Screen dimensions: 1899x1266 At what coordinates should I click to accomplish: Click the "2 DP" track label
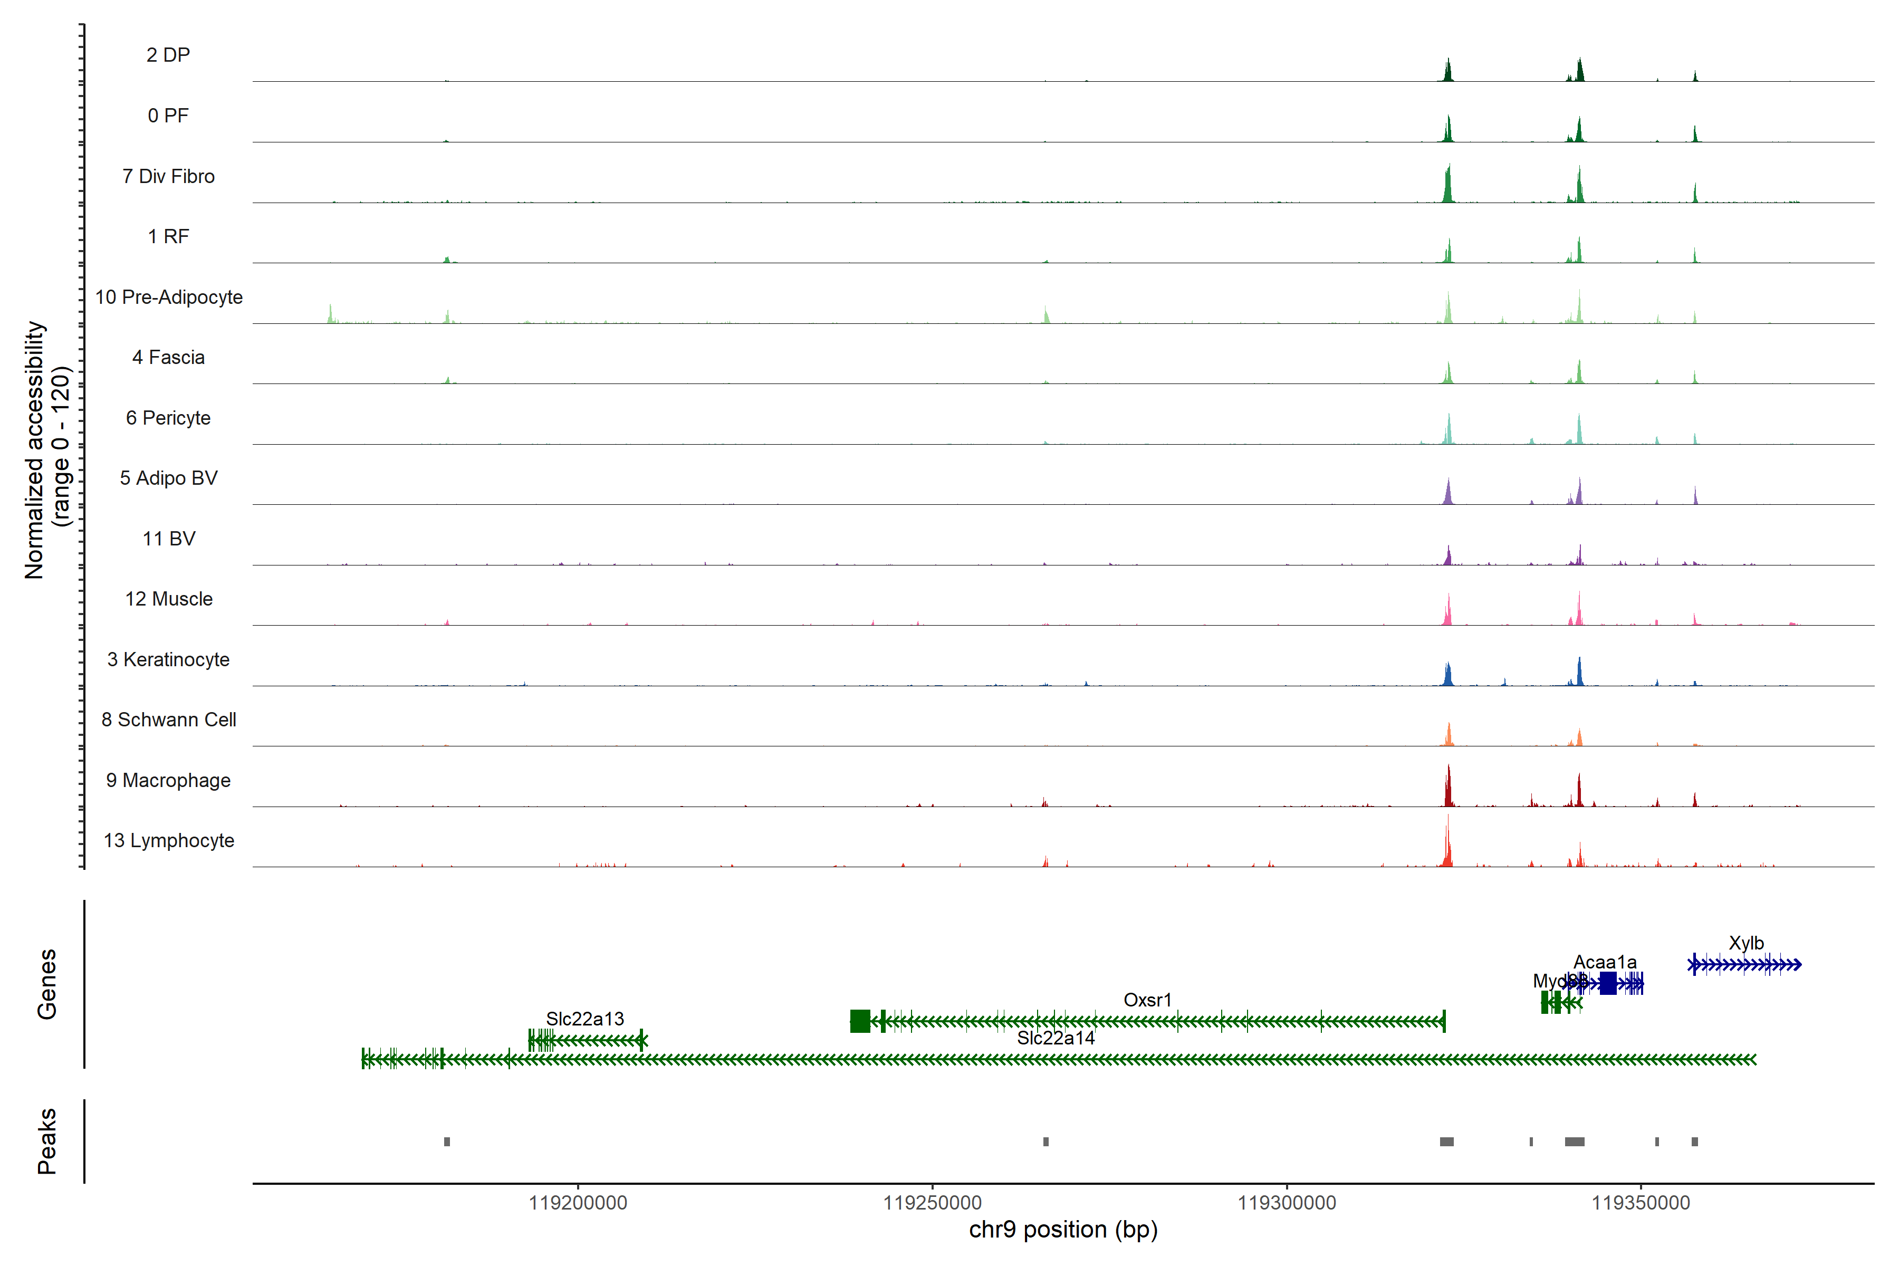[x=168, y=55]
